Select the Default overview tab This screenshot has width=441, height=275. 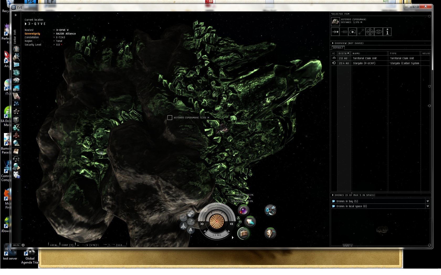pos(338,48)
